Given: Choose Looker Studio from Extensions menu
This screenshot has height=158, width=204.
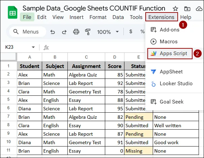Looking at the screenshot, I should (175, 84).
